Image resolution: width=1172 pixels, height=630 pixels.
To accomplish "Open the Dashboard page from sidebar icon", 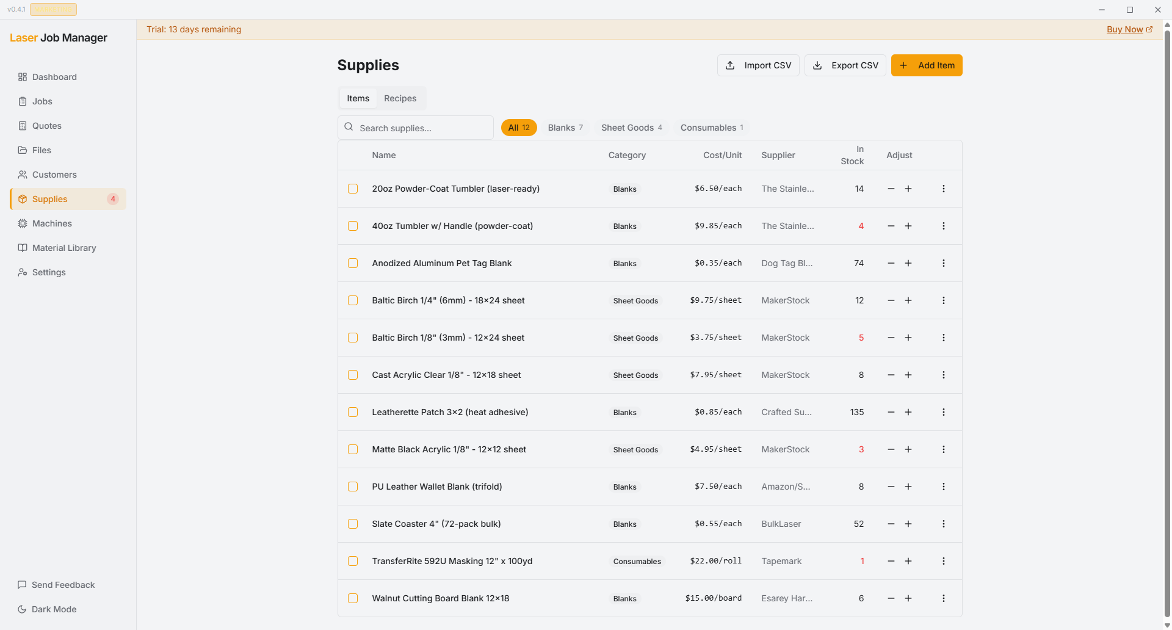I will [x=23, y=77].
